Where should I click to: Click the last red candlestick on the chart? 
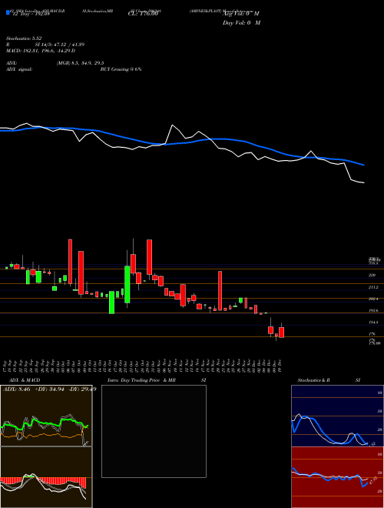click(282, 332)
